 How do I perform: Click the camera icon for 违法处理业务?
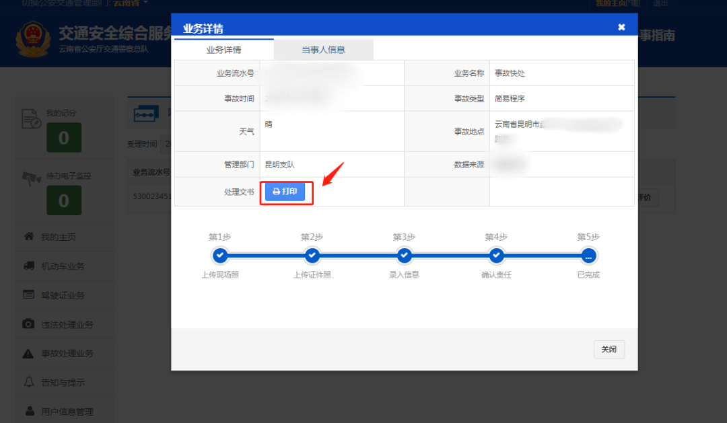28,324
